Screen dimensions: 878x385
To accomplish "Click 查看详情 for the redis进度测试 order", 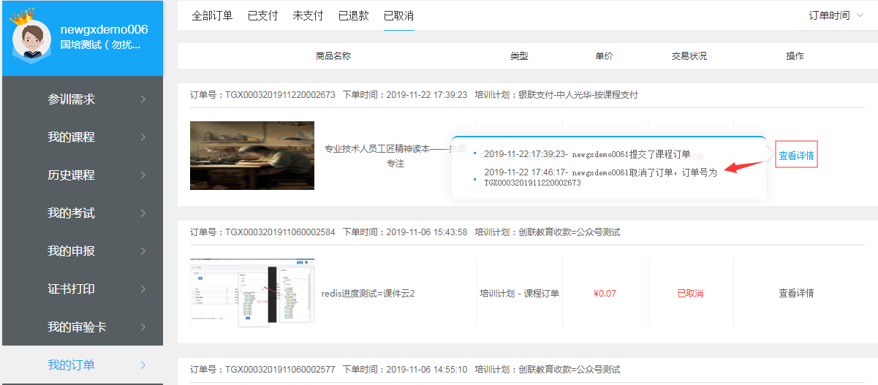I will pos(796,293).
